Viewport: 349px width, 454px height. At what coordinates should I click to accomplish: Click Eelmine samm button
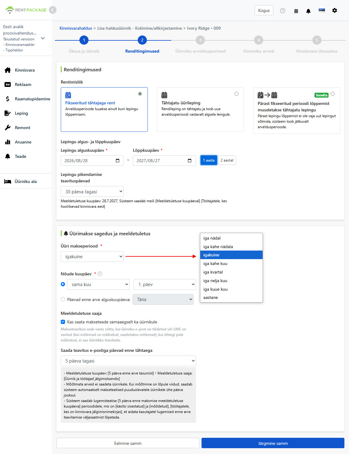[128, 443]
